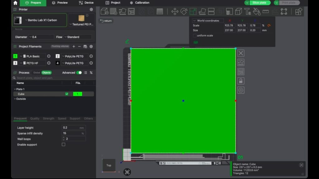Click the object search field

coord(53,78)
